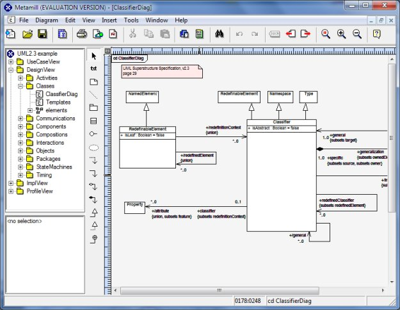
Task: Select the Classifier class box in diagram
Action: [x=282, y=175]
